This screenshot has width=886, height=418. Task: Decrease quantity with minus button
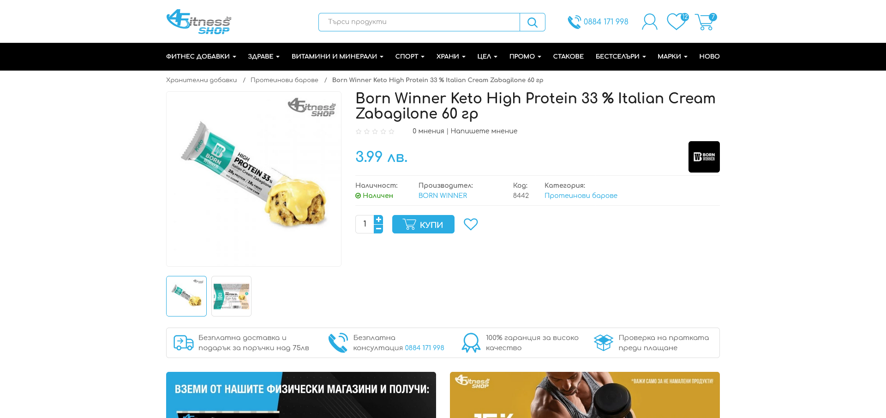378,229
